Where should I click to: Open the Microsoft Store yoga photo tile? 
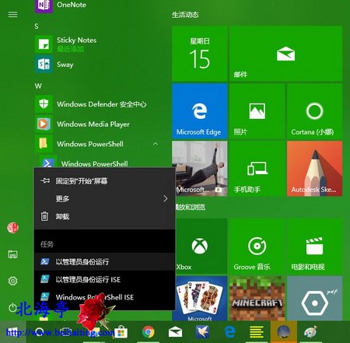[x=200, y=169]
